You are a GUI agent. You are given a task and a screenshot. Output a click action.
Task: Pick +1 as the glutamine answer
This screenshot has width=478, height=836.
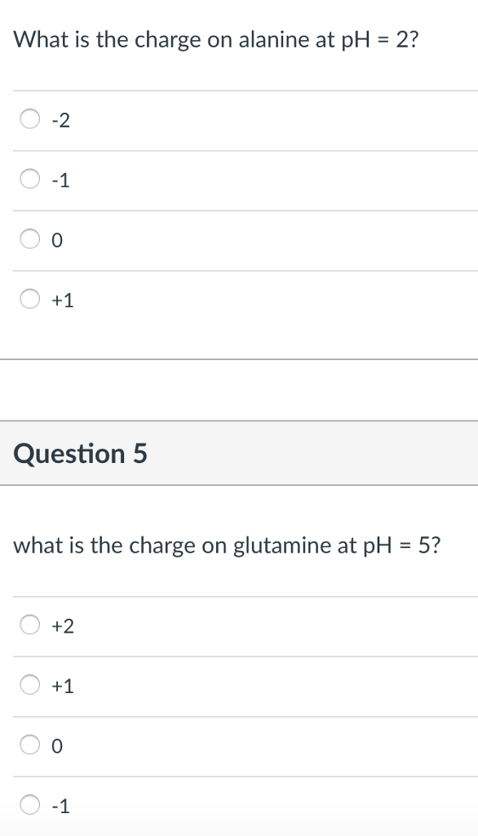[x=29, y=685]
